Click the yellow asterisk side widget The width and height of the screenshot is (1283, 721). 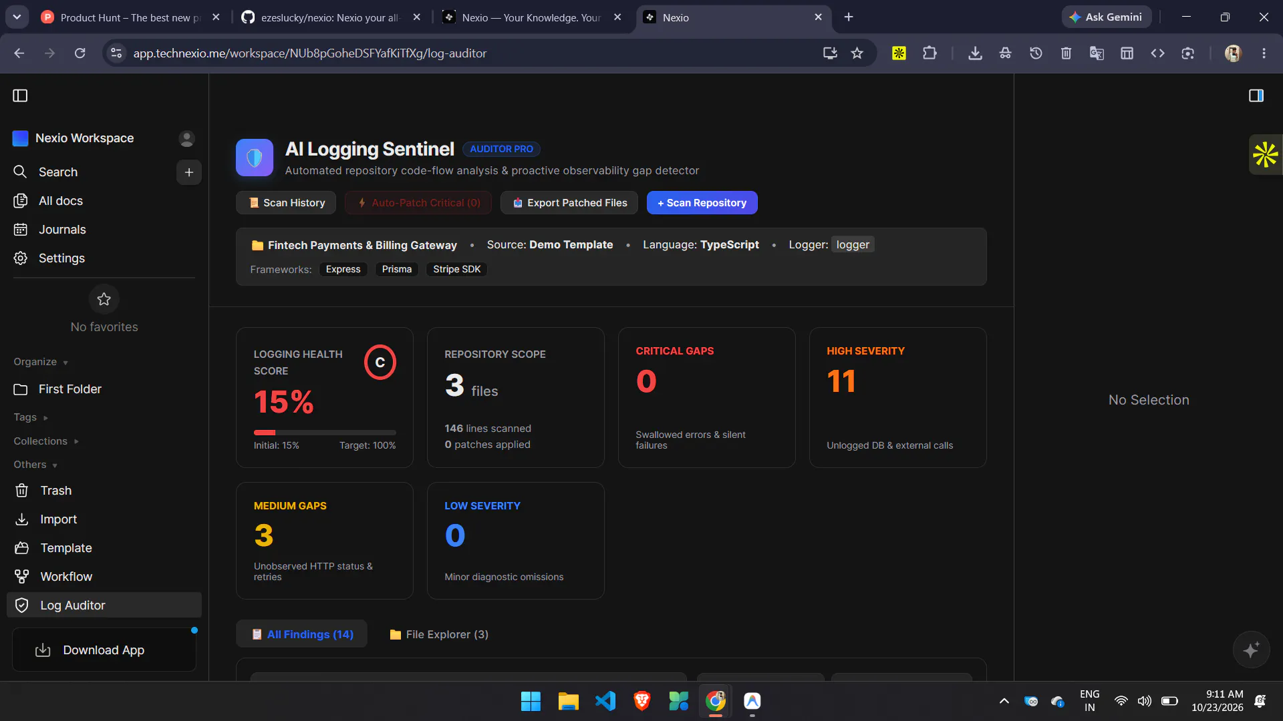click(1265, 155)
